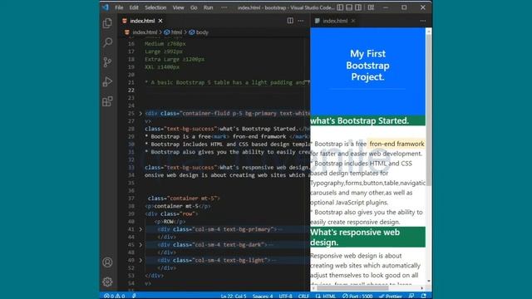Expand the folded col-sm-4 text-bg-primary div
Screen dimensions: 532x299
coord(140,229)
